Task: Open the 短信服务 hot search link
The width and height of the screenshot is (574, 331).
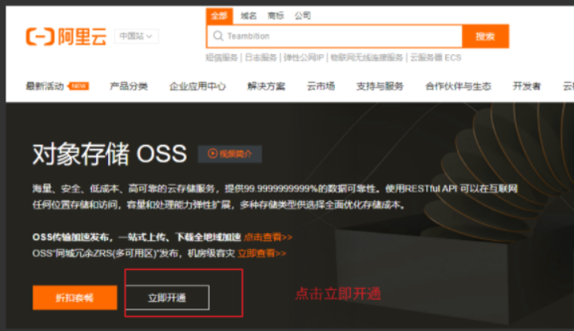Action: [222, 57]
